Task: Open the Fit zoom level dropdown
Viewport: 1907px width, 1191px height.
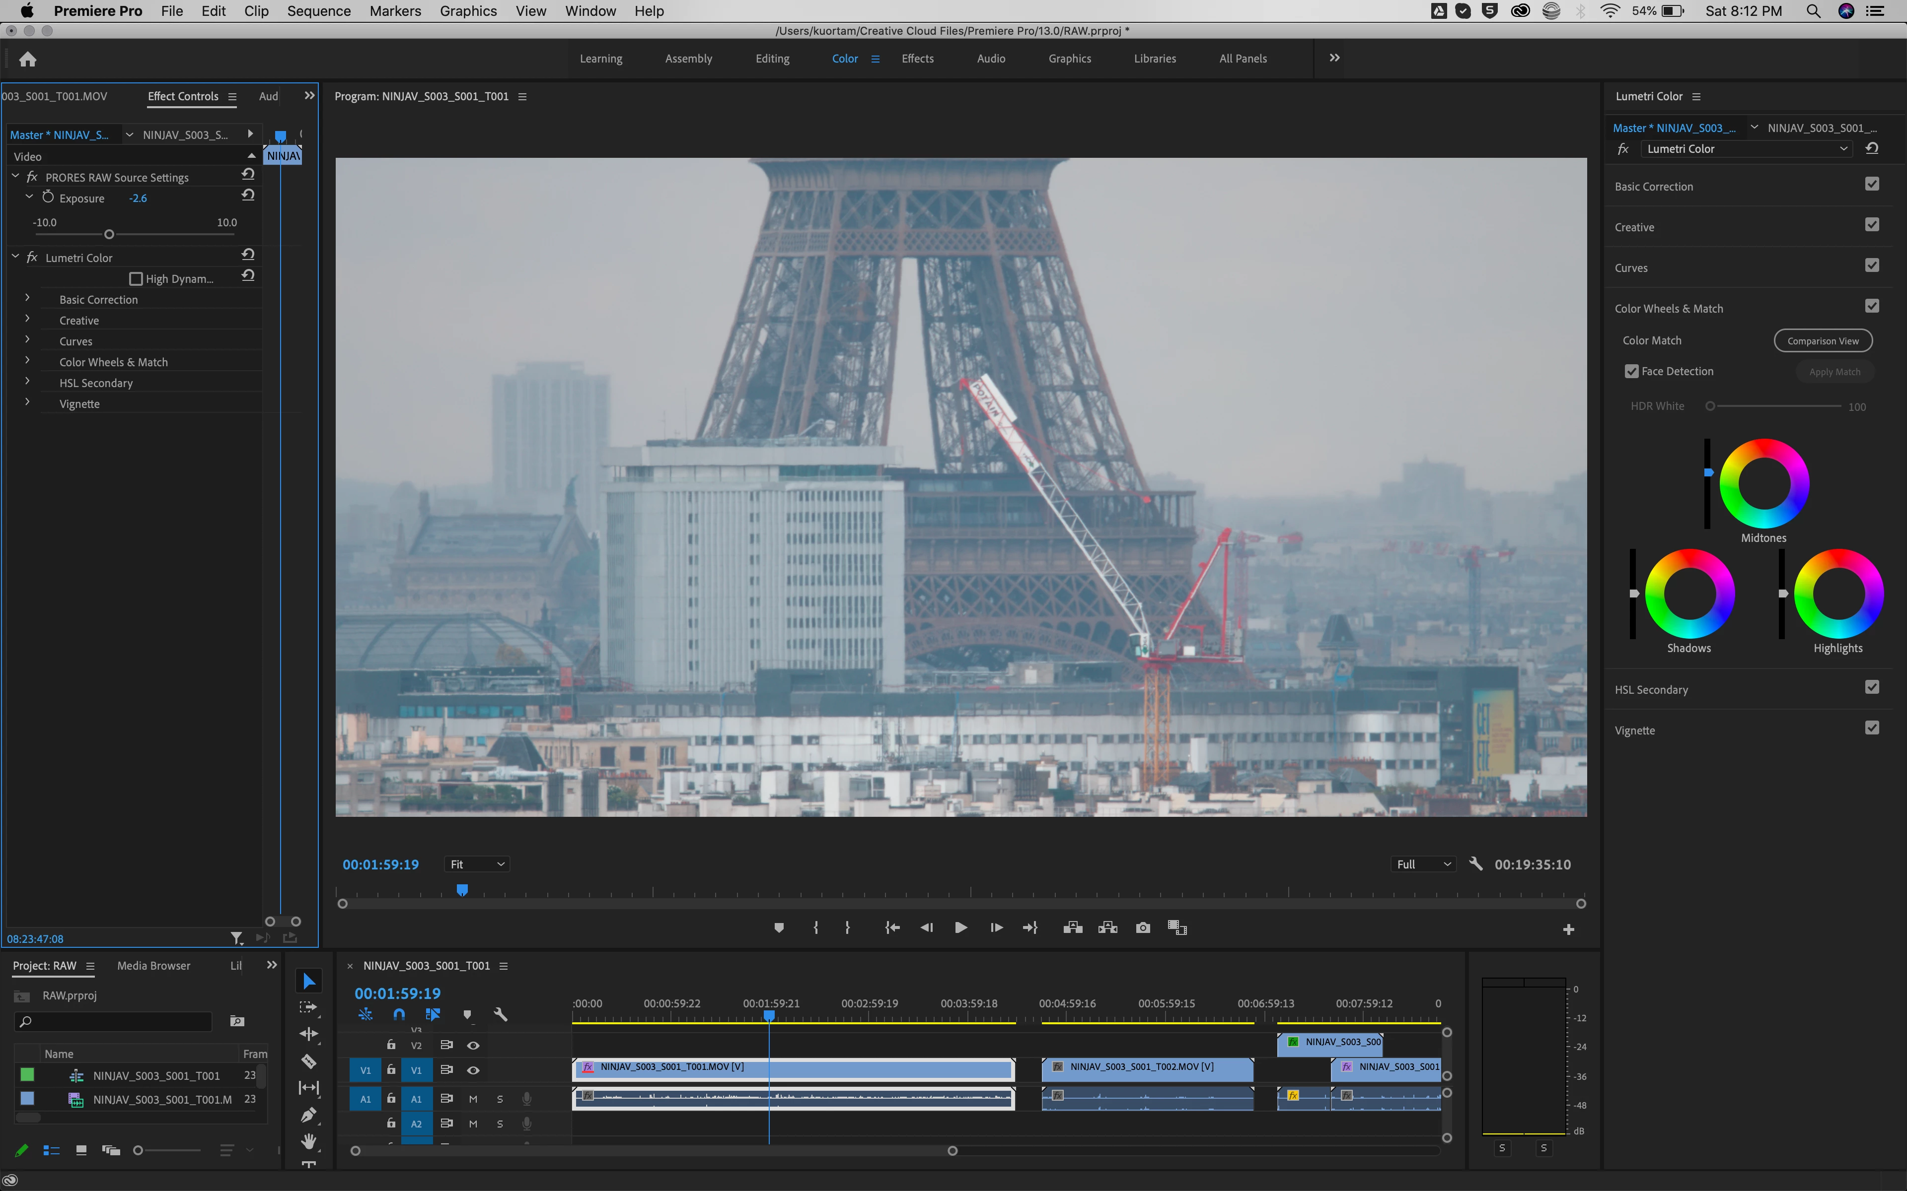Action: point(477,864)
